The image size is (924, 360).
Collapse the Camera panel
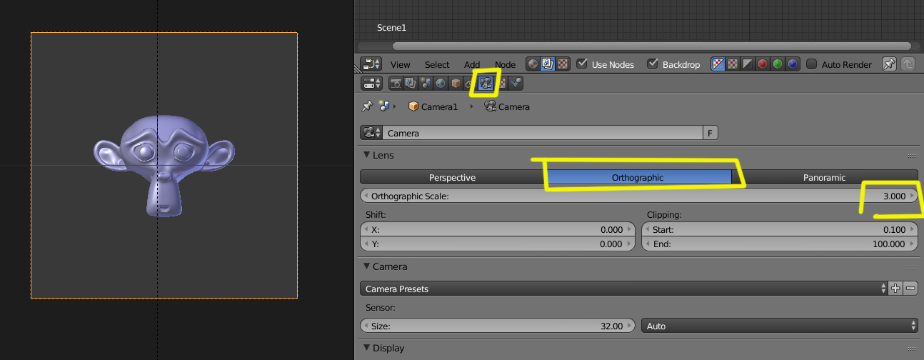(366, 266)
